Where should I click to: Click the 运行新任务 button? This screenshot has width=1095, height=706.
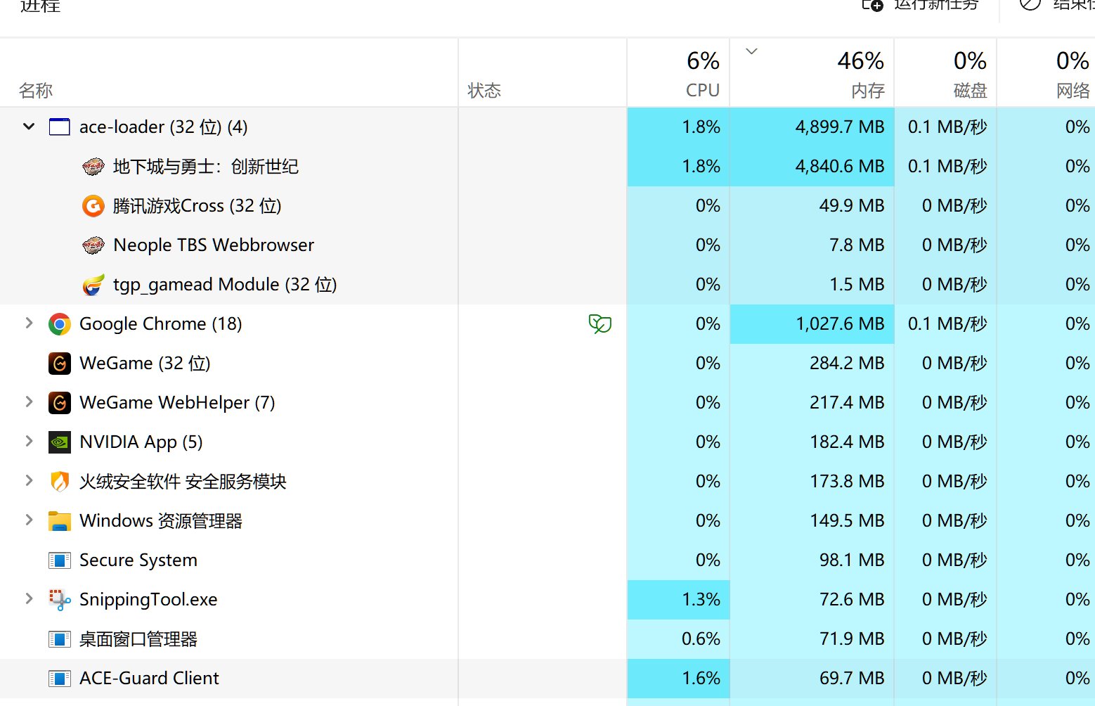pyautogui.click(x=921, y=6)
